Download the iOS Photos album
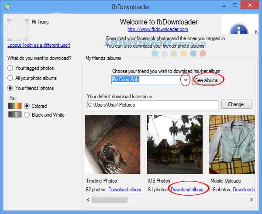Viewport: 262px width, 214px height. [187, 190]
